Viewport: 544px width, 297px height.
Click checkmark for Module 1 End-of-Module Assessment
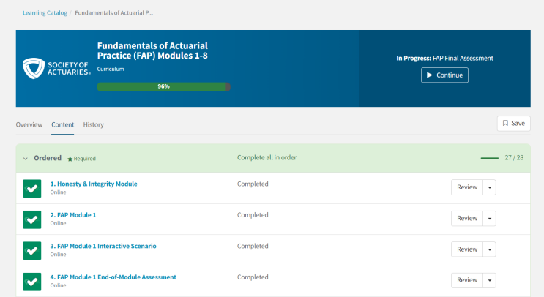tap(32, 281)
